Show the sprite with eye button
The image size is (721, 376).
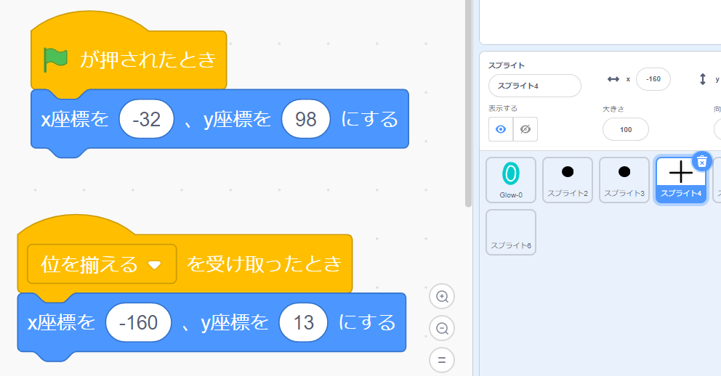tap(501, 129)
